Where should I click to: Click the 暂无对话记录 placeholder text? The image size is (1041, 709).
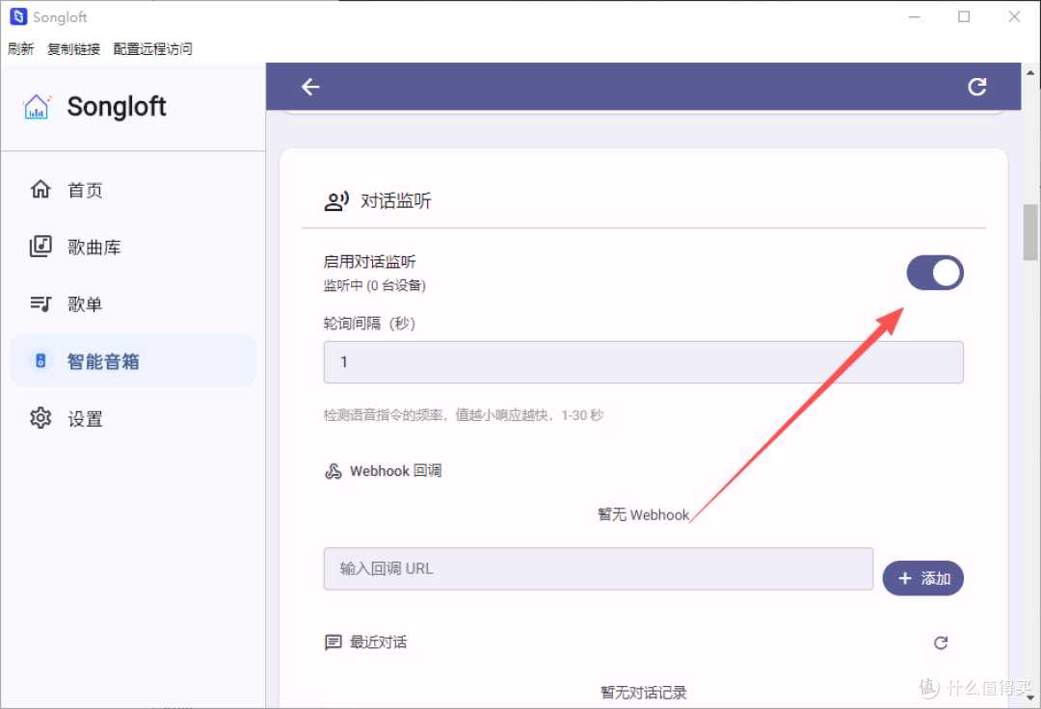(x=643, y=693)
